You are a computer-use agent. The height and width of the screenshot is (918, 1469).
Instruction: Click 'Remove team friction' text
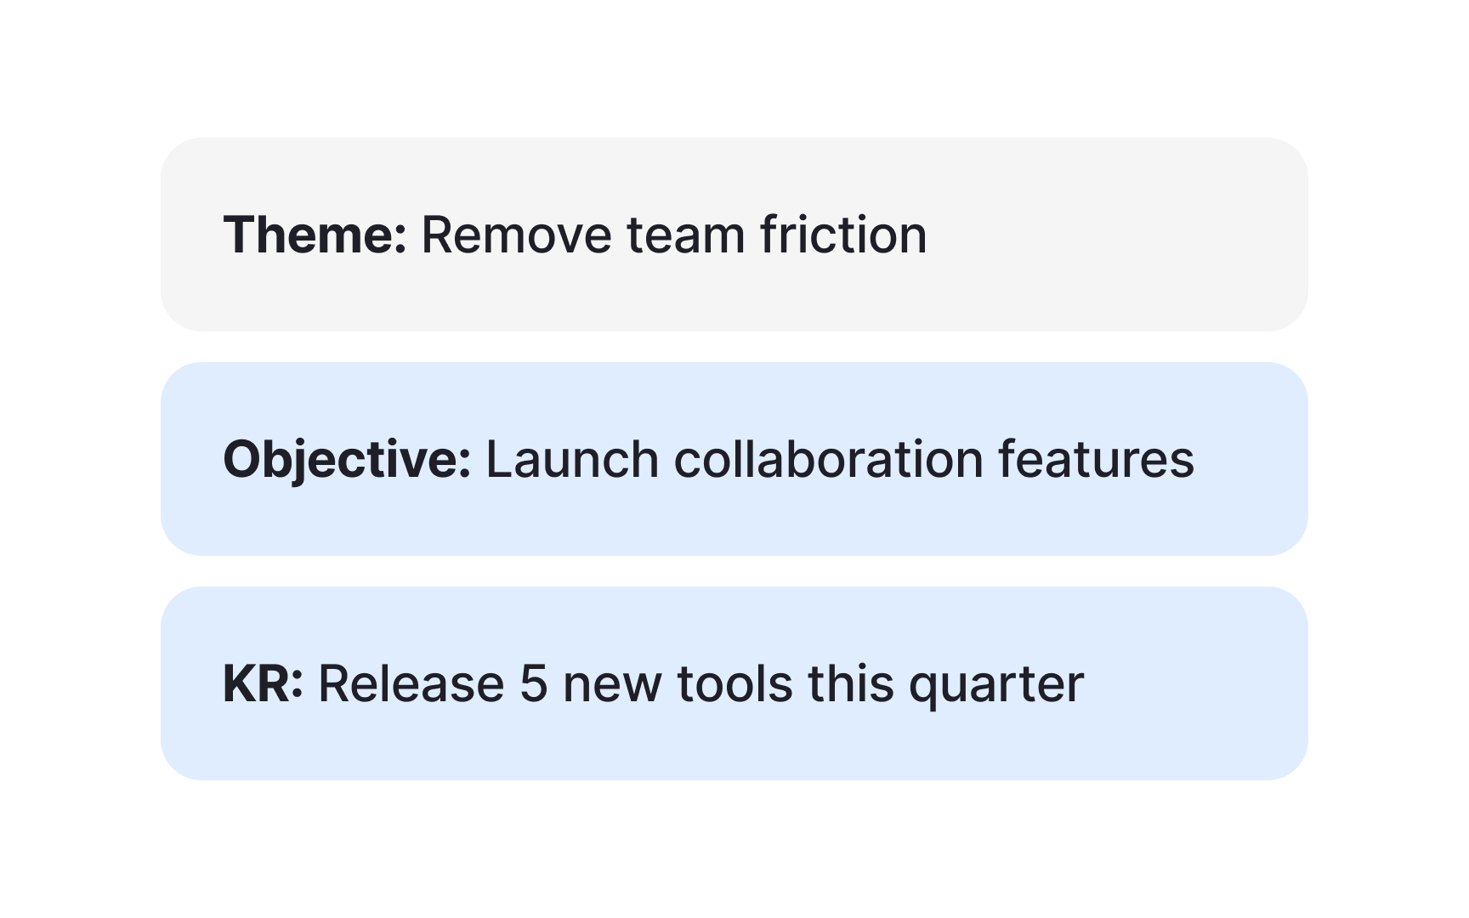pos(674,235)
